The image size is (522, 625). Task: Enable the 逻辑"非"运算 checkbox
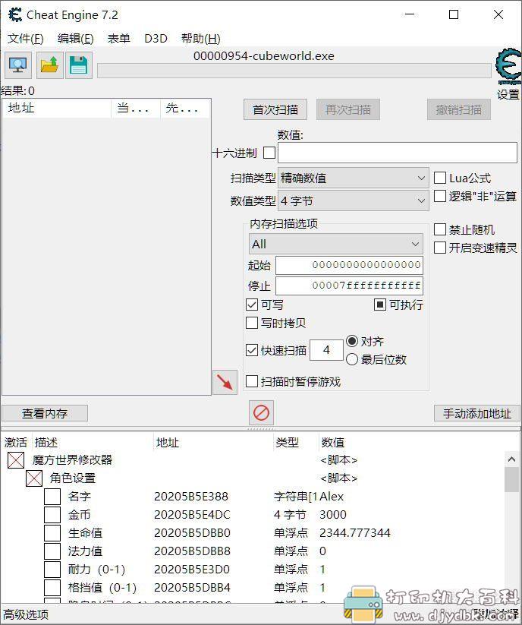pyautogui.click(x=439, y=196)
